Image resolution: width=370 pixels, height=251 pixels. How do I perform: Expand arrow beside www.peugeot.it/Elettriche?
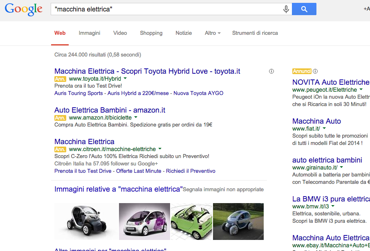coord(361,89)
